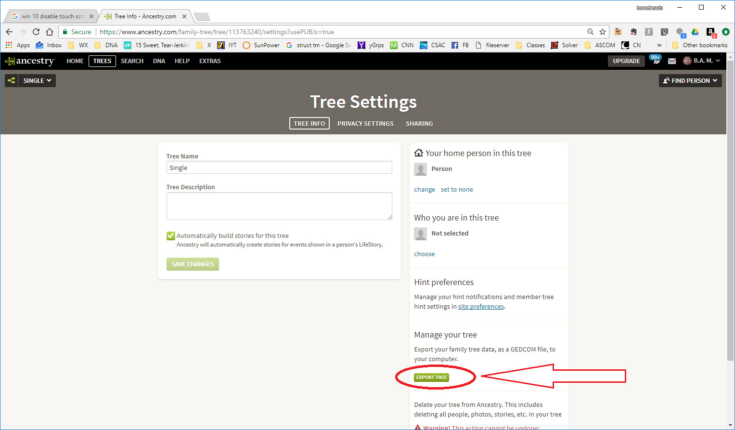Open the Classes bookmarks folder
This screenshot has height=430, width=735.
click(530, 45)
